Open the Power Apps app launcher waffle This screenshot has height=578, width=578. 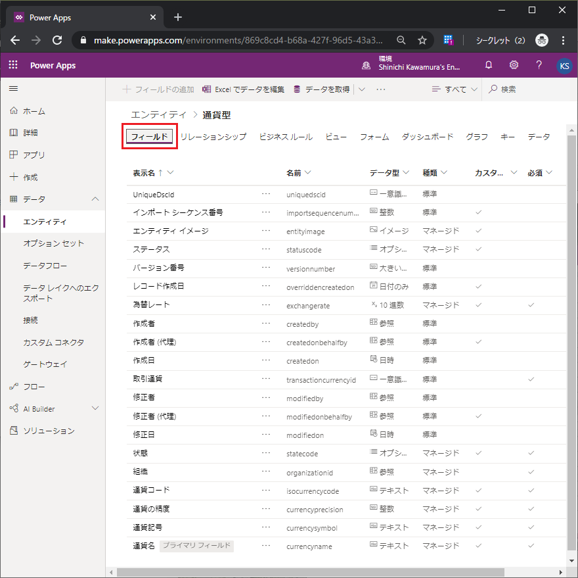click(x=13, y=65)
